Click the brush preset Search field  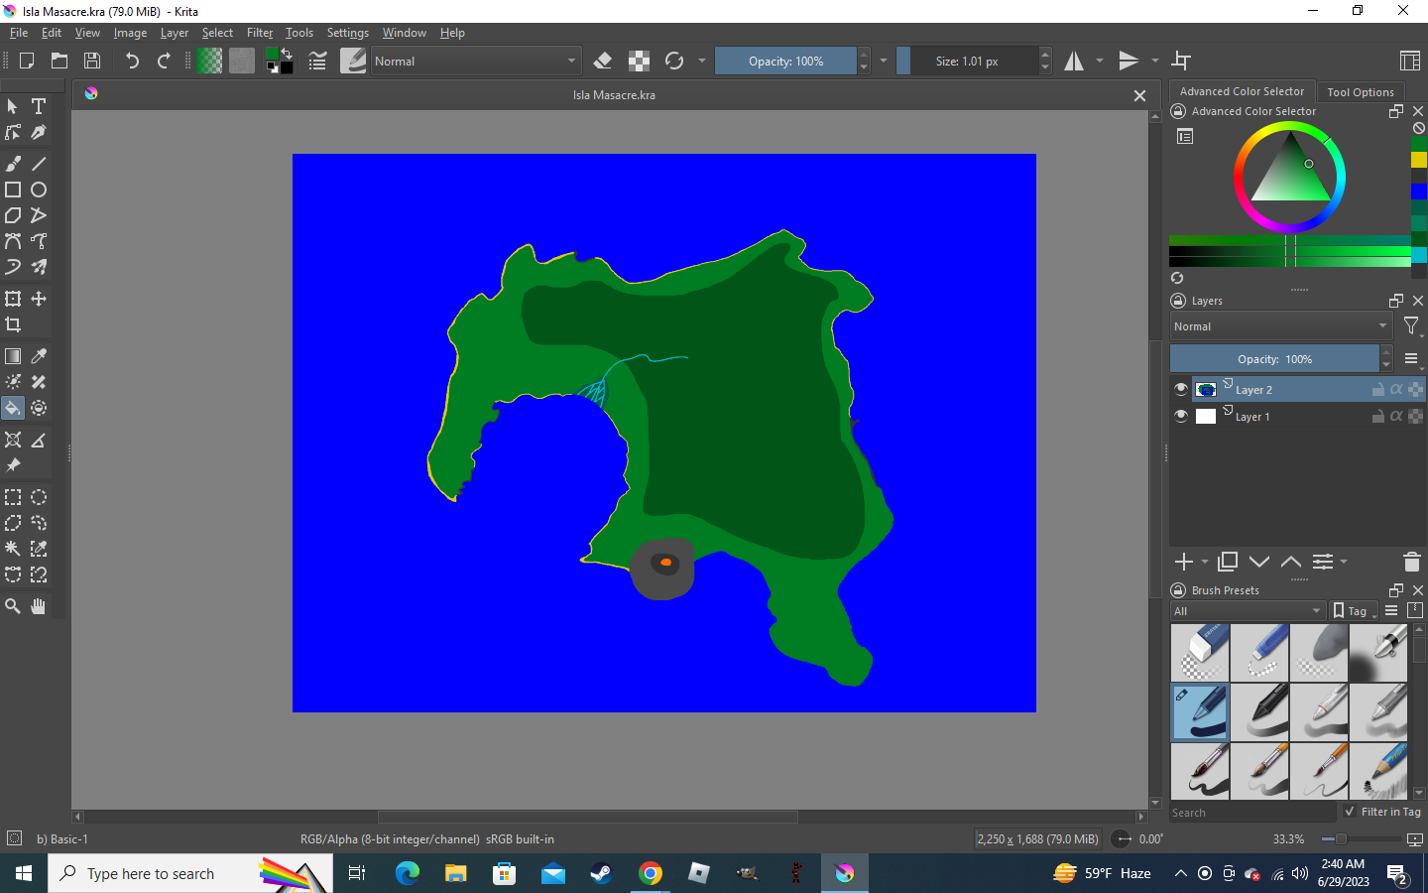pyautogui.click(x=1252, y=813)
